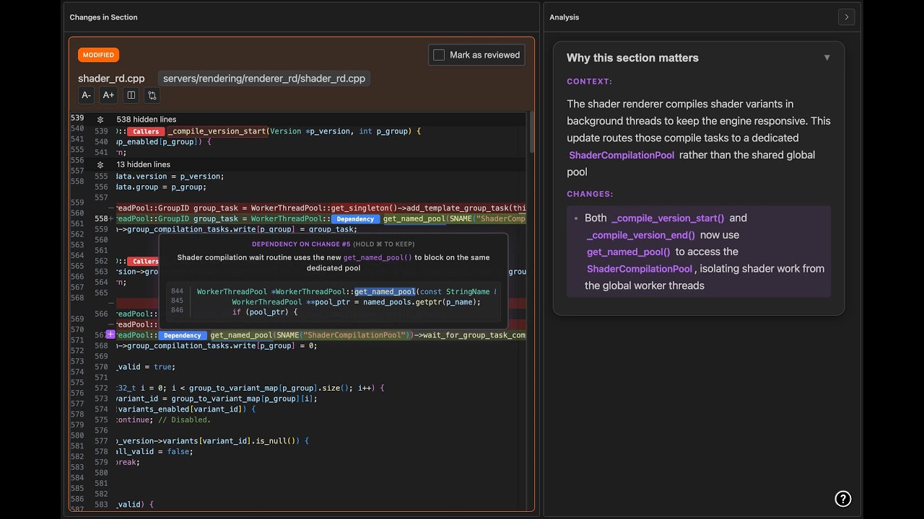Expand the 13 hidden lines icon
This screenshot has width=924, height=519.
coord(100,165)
